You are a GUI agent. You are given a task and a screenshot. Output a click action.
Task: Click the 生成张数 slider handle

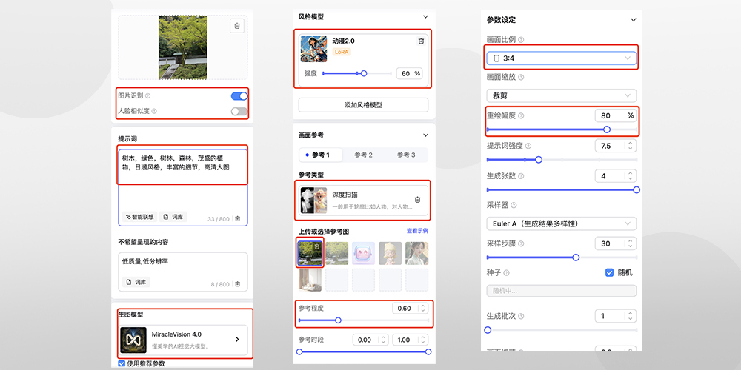point(636,189)
